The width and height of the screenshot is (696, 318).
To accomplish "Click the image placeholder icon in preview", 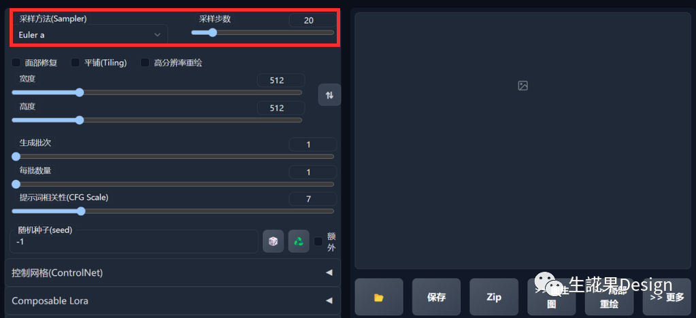I will click(x=523, y=86).
